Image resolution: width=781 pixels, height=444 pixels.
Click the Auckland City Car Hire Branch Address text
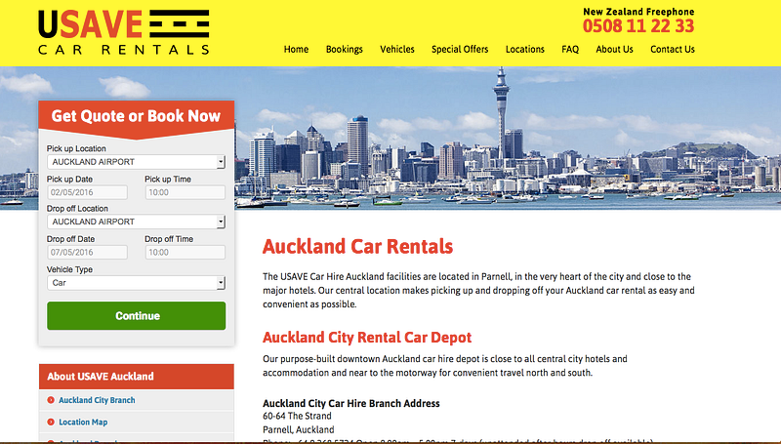pyautogui.click(x=351, y=403)
